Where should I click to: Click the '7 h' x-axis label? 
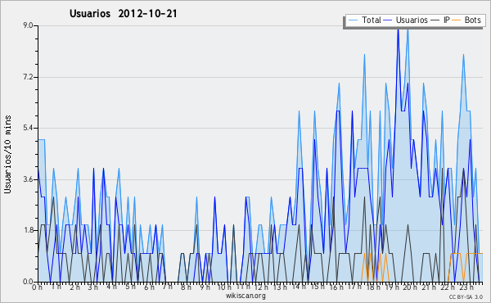pyautogui.click(x=167, y=286)
